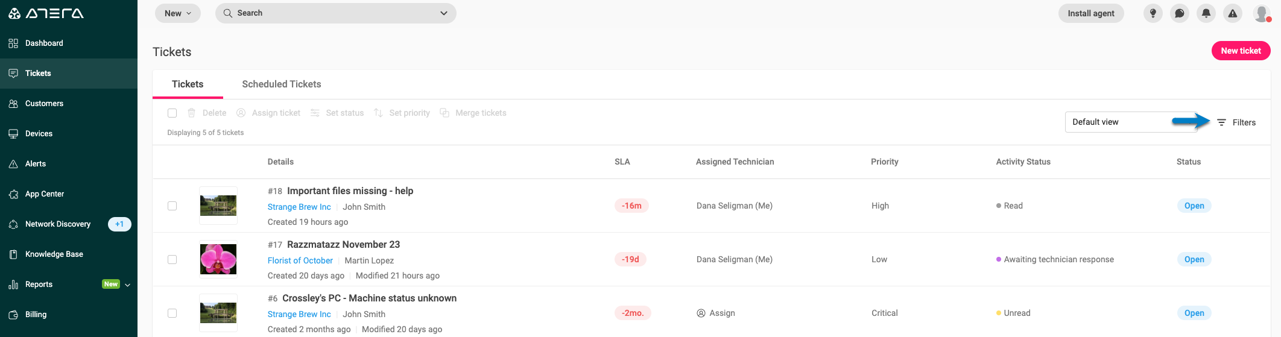Click the New ticket button
This screenshot has width=1281, height=337.
pyautogui.click(x=1241, y=51)
